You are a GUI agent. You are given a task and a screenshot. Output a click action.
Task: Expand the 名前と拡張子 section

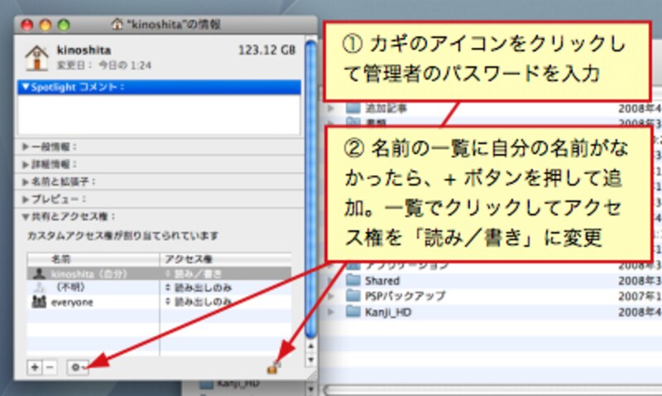pyautogui.click(x=26, y=181)
